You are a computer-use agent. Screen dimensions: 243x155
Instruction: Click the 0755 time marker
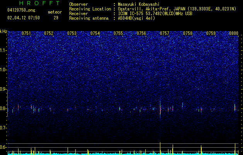point(118,33)
